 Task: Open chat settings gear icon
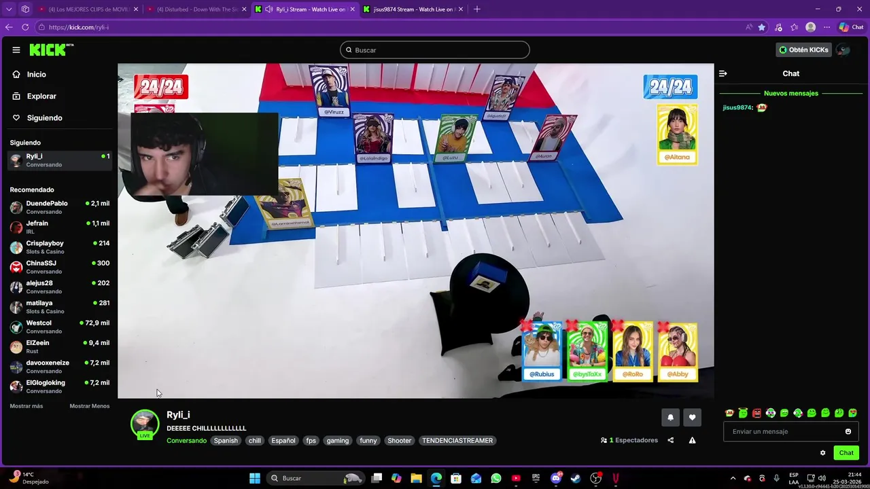coord(822,453)
